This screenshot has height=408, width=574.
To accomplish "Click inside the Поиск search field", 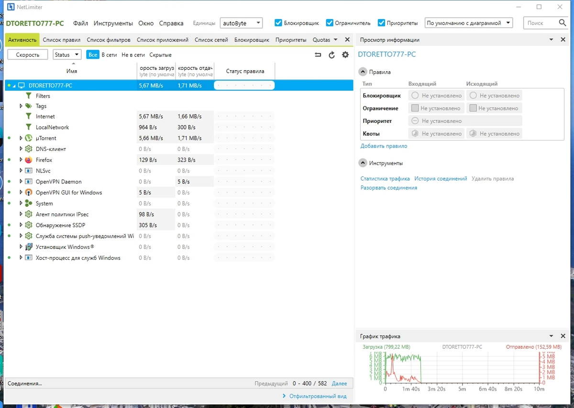I will point(541,23).
